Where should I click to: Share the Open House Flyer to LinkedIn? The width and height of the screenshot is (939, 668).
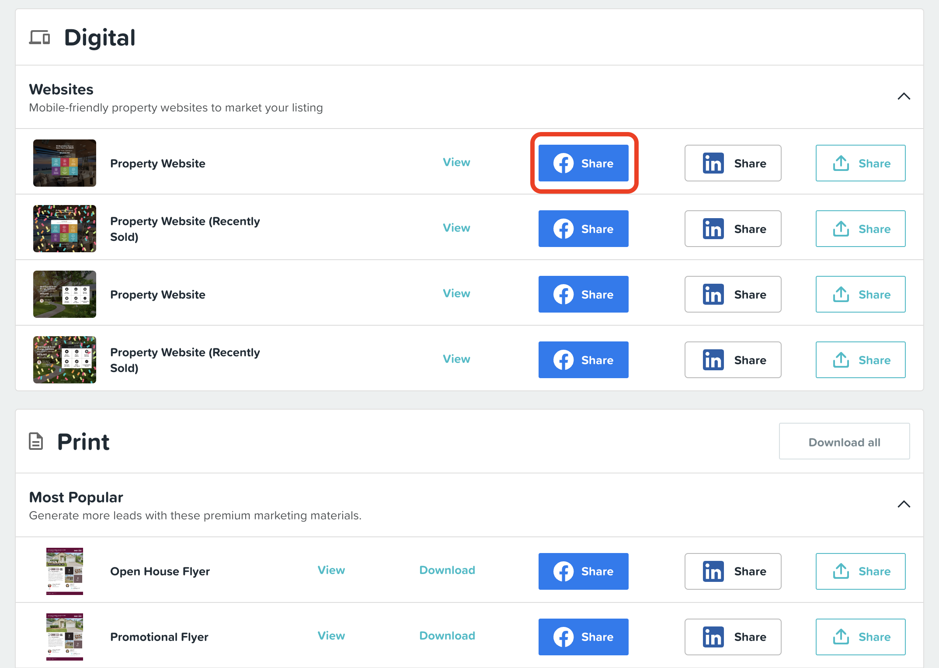(732, 571)
